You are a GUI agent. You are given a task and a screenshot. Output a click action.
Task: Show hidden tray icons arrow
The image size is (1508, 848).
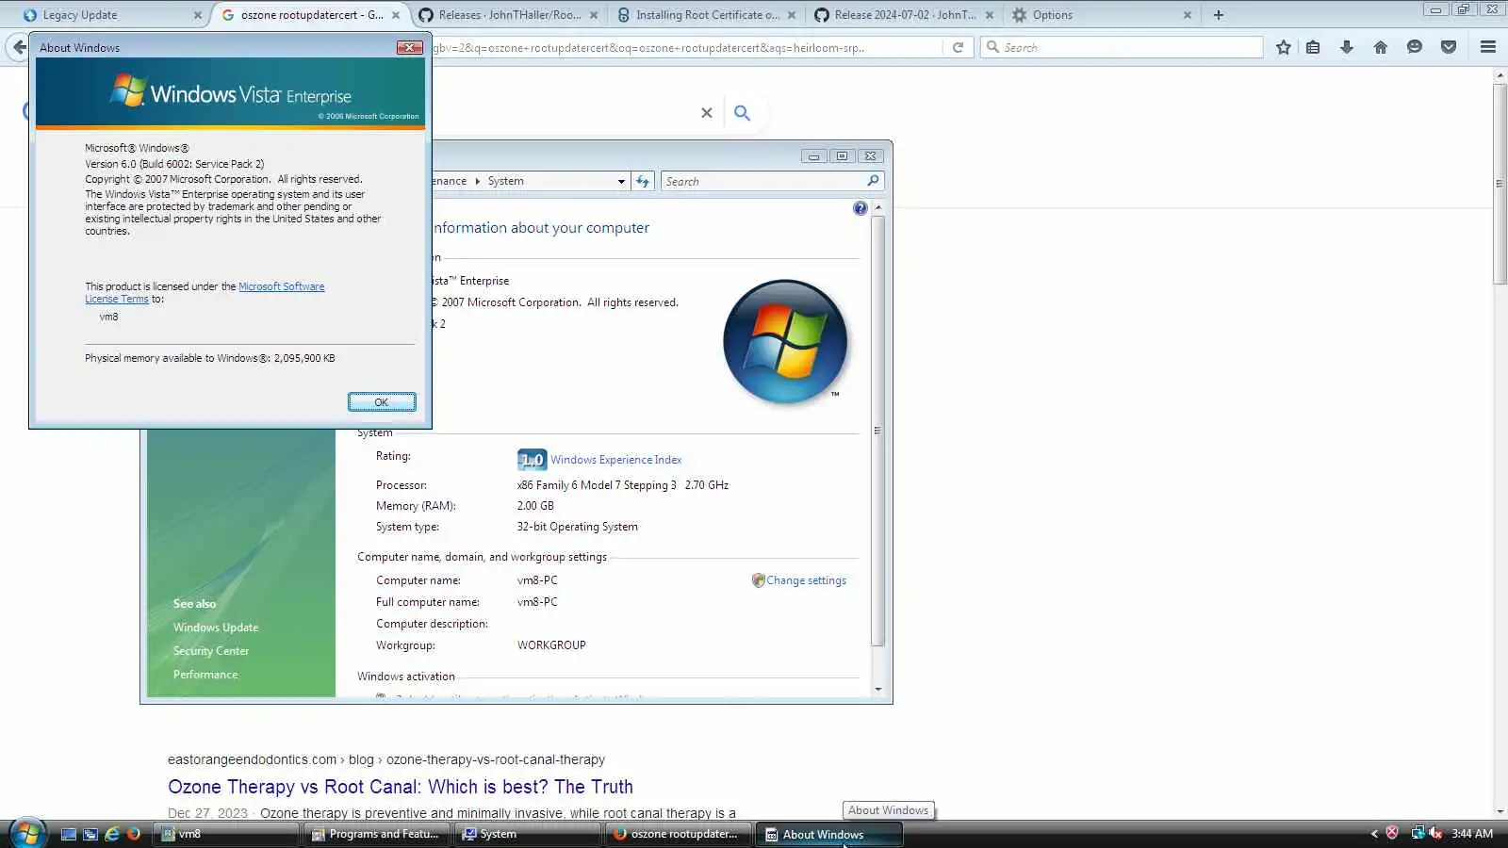[1374, 834]
